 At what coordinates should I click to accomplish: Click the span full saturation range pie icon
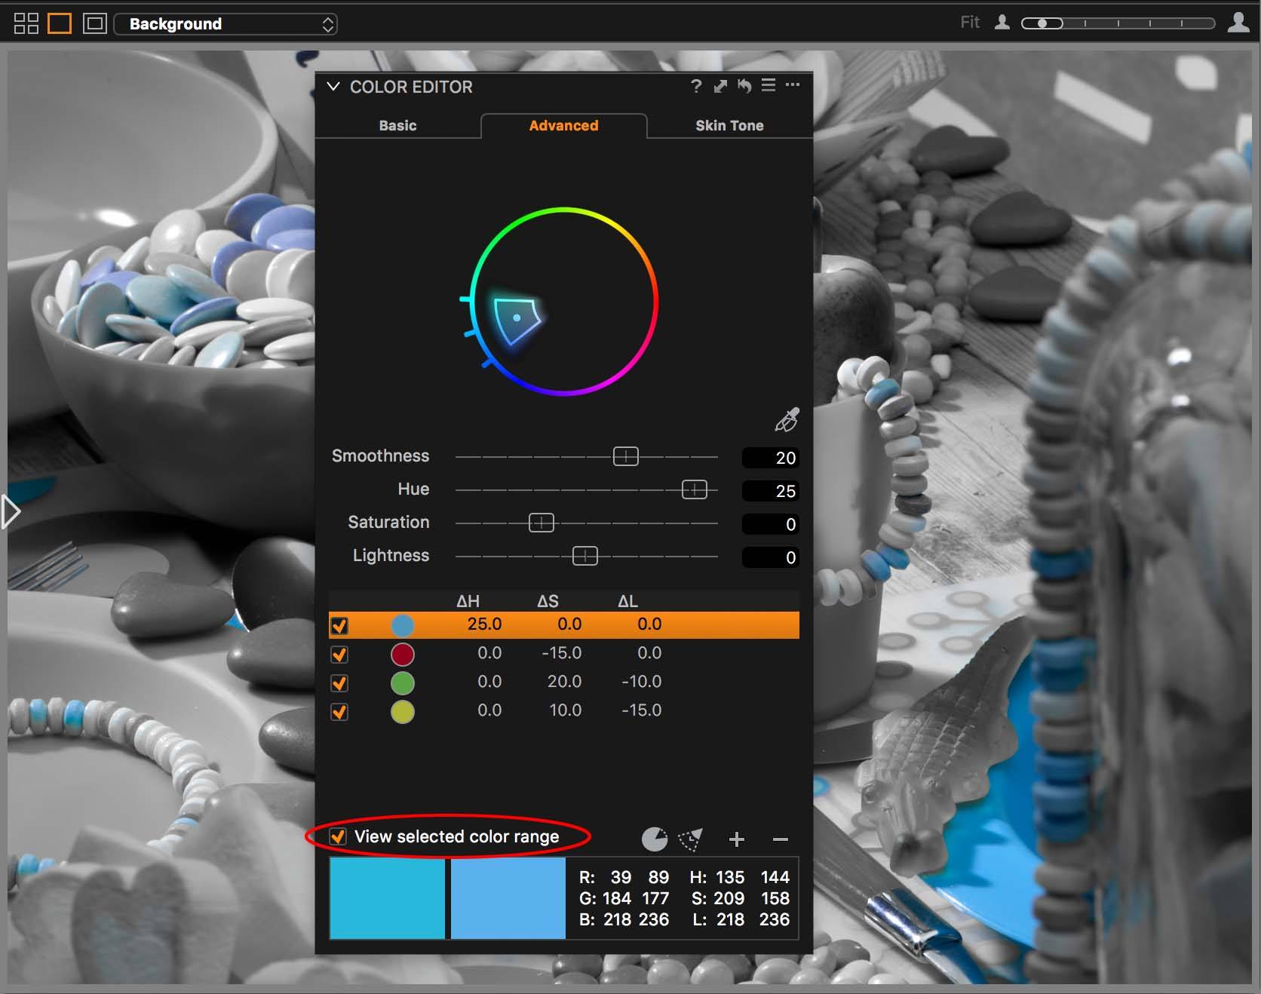pyautogui.click(x=654, y=839)
